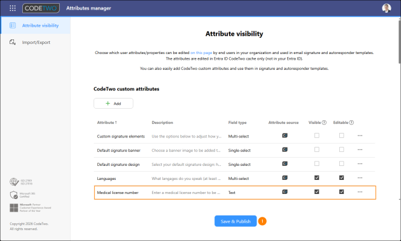Click Single-select in Default signature banner row
This screenshot has width=401, height=241.
(x=239, y=151)
